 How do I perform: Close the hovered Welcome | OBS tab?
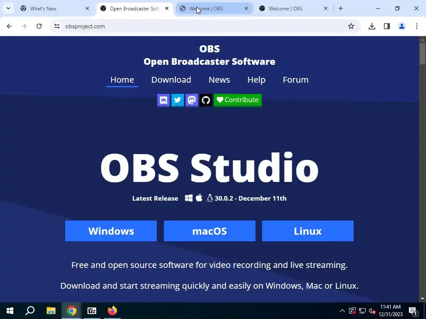click(x=246, y=8)
